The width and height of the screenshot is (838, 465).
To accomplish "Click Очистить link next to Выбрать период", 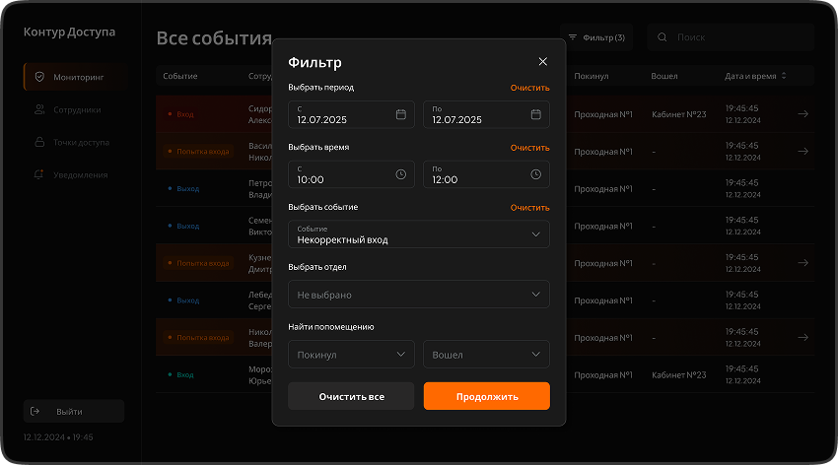I will [529, 88].
